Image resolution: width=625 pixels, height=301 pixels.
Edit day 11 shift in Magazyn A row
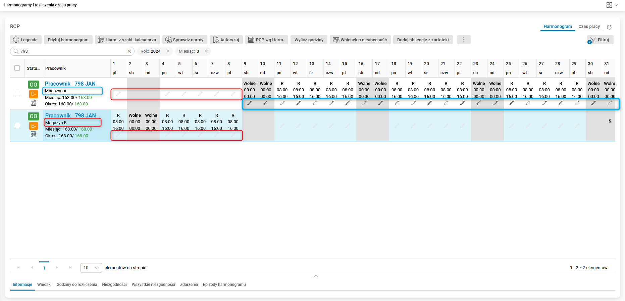(x=282, y=103)
